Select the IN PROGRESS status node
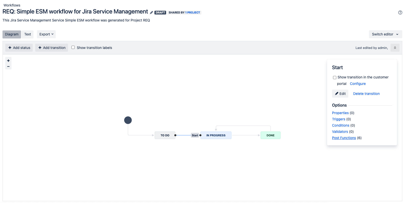The image size is (406, 203). [x=216, y=135]
